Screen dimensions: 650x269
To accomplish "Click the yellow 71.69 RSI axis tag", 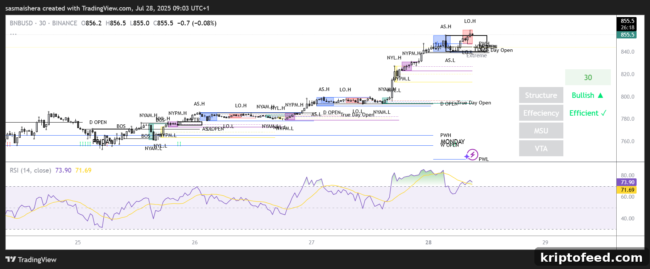I will pyautogui.click(x=627, y=190).
